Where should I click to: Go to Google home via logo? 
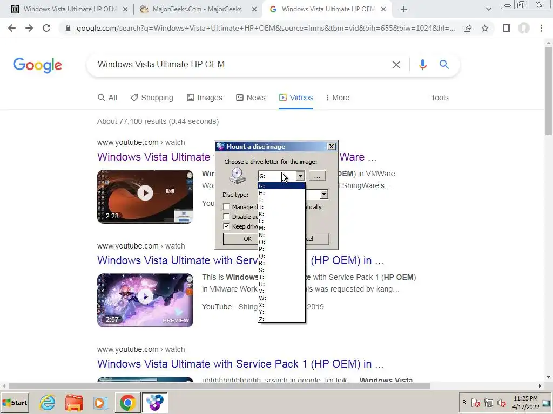pos(37,65)
